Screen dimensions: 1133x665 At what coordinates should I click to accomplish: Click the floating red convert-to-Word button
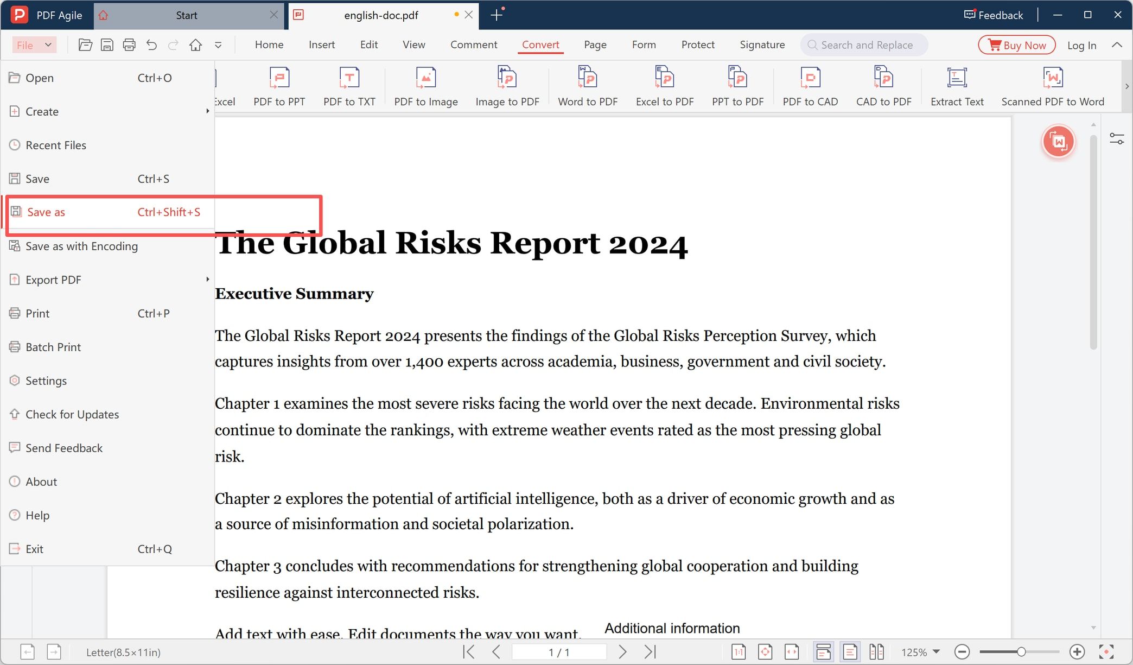click(x=1058, y=142)
